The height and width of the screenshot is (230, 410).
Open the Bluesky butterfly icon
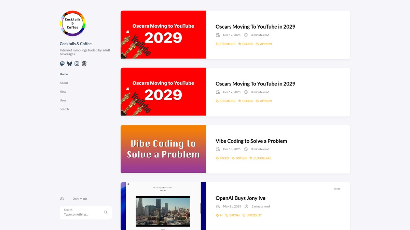(70, 64)
